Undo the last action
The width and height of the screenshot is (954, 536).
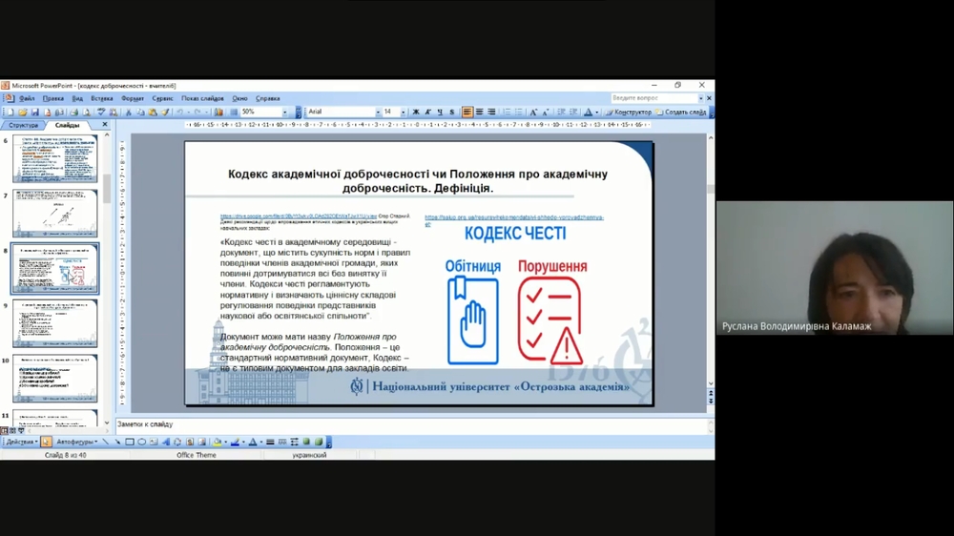(179, 112)
